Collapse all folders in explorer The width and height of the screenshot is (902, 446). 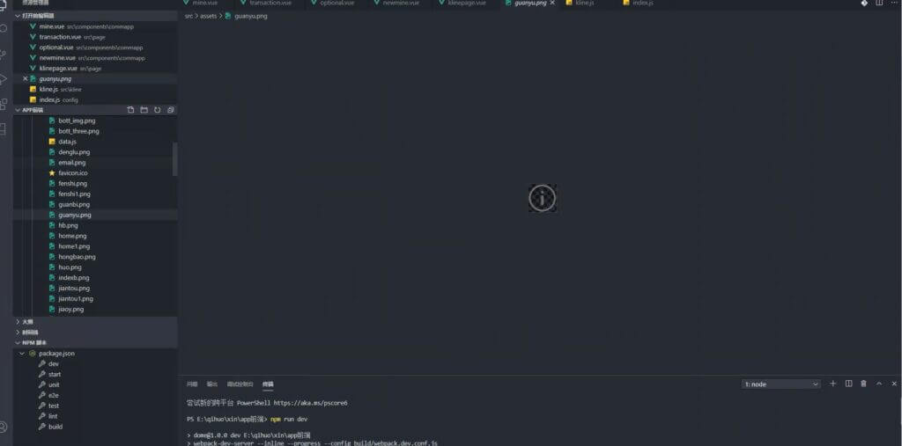171,110
